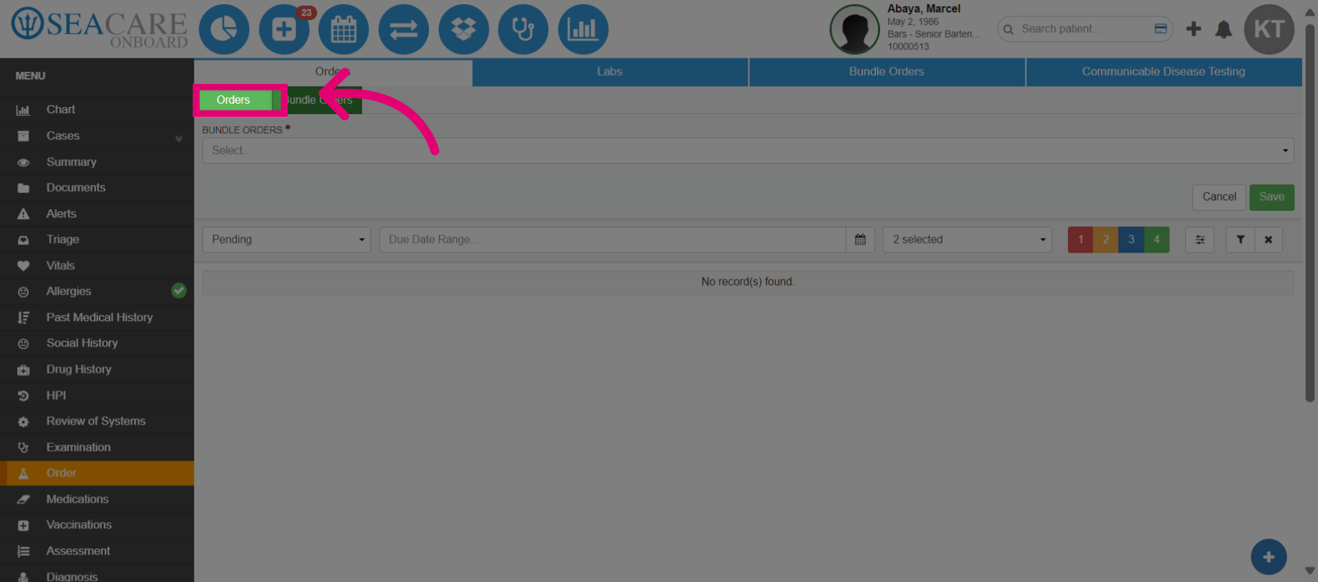Click the green check mark beside Allergies

pyautogui.click(x=178, y=291)
